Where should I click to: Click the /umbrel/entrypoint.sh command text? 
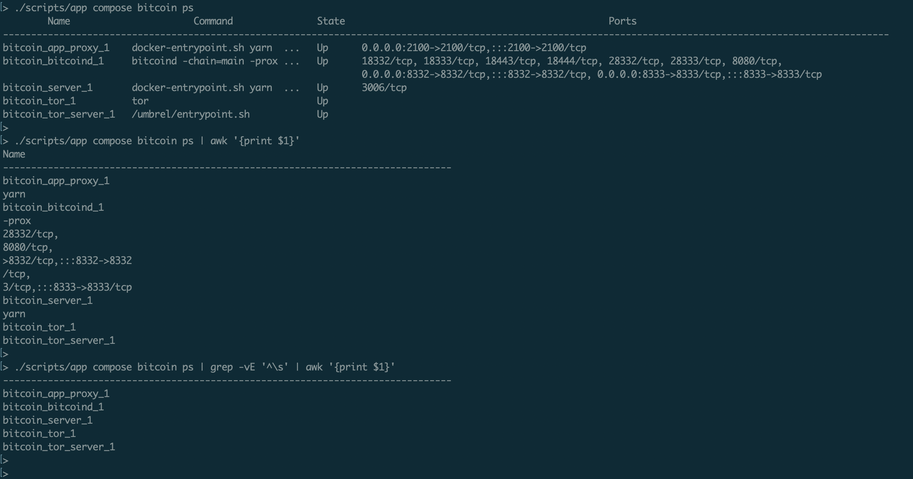191,114
